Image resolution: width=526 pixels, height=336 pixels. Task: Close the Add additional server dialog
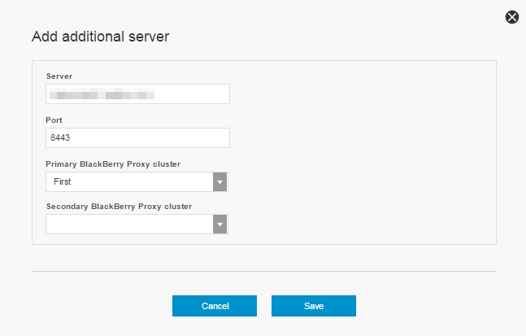(x=511, y=17)
